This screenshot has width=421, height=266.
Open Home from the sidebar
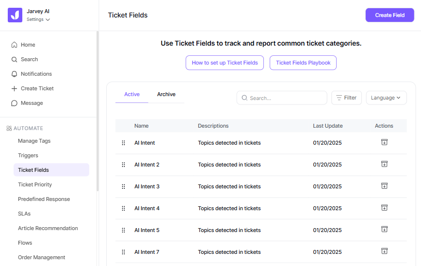28,45
